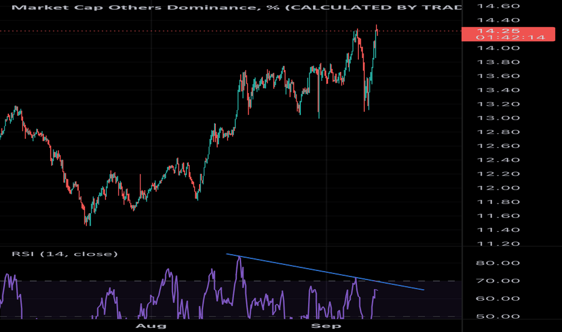This screenshot has height=332, width=562.
Task: Click the 13.60 price axis label
Action: [x=498, y=76]
